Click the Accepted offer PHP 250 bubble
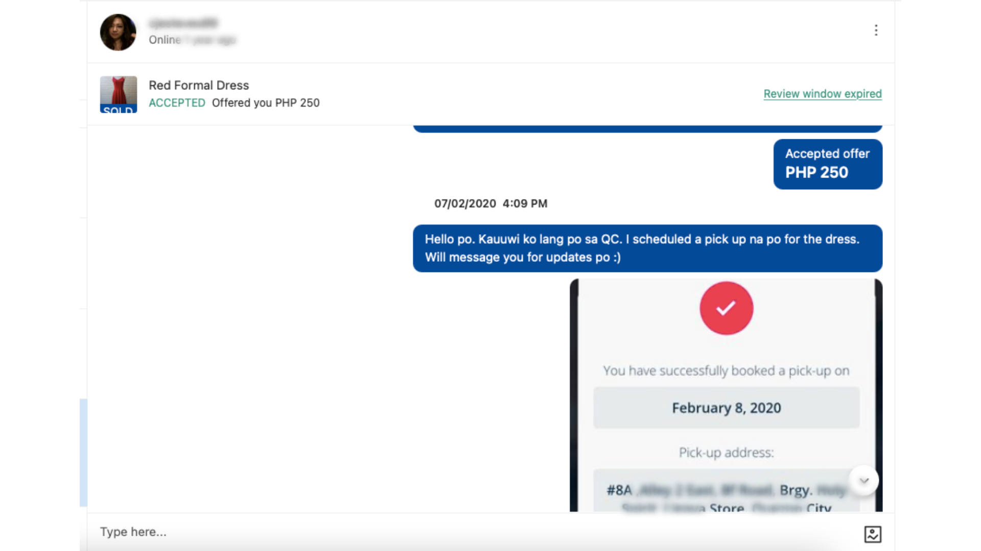The image size is (981, 551). (x=827, y=164)
